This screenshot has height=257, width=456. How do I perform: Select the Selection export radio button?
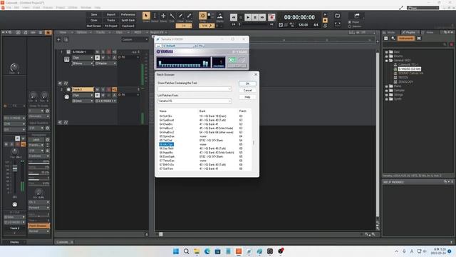[x=350, y=26]
